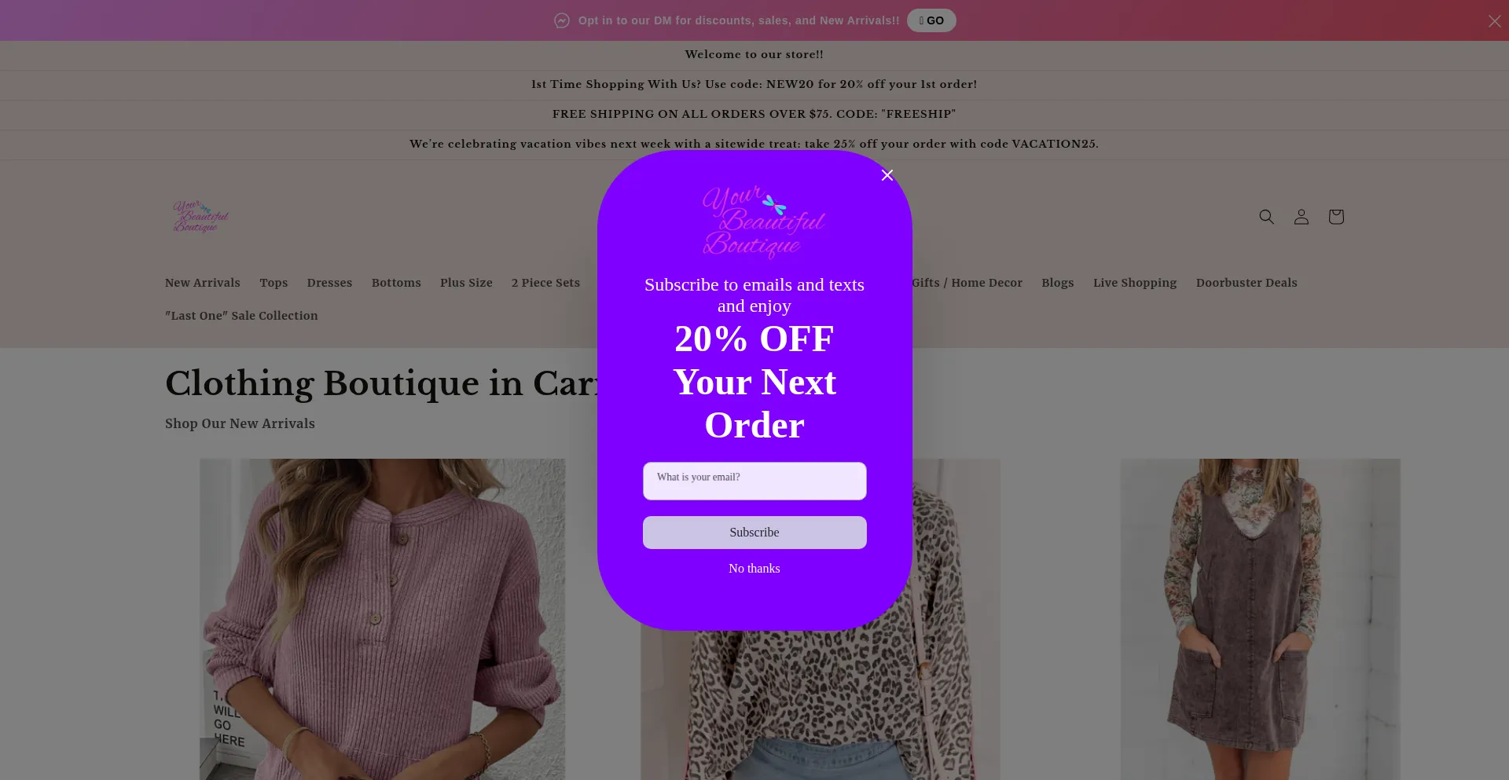1509x780 pixels.
Task: Open New Arrivals menu item
Action: [203, 283]
